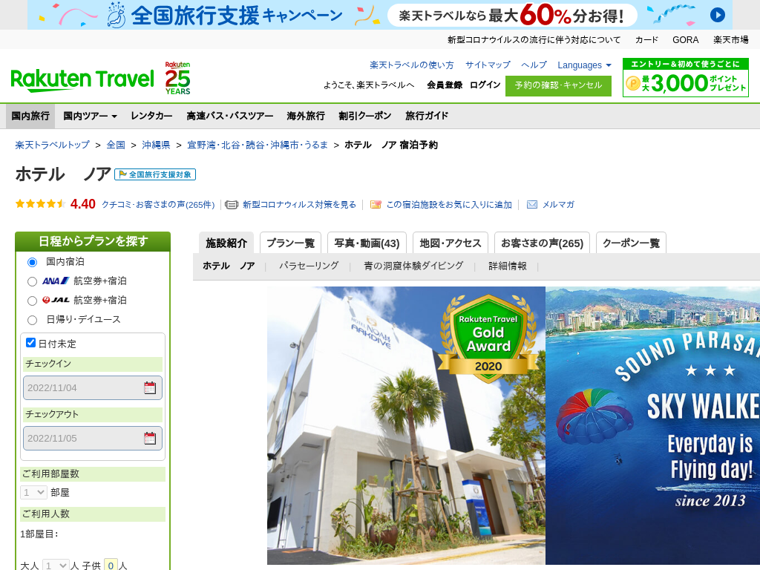Screen dimensions: 760x570
Task: Open クチコミ・お客さまの声(265件) link
Action: pyautogui.click(x=158, y=205)
